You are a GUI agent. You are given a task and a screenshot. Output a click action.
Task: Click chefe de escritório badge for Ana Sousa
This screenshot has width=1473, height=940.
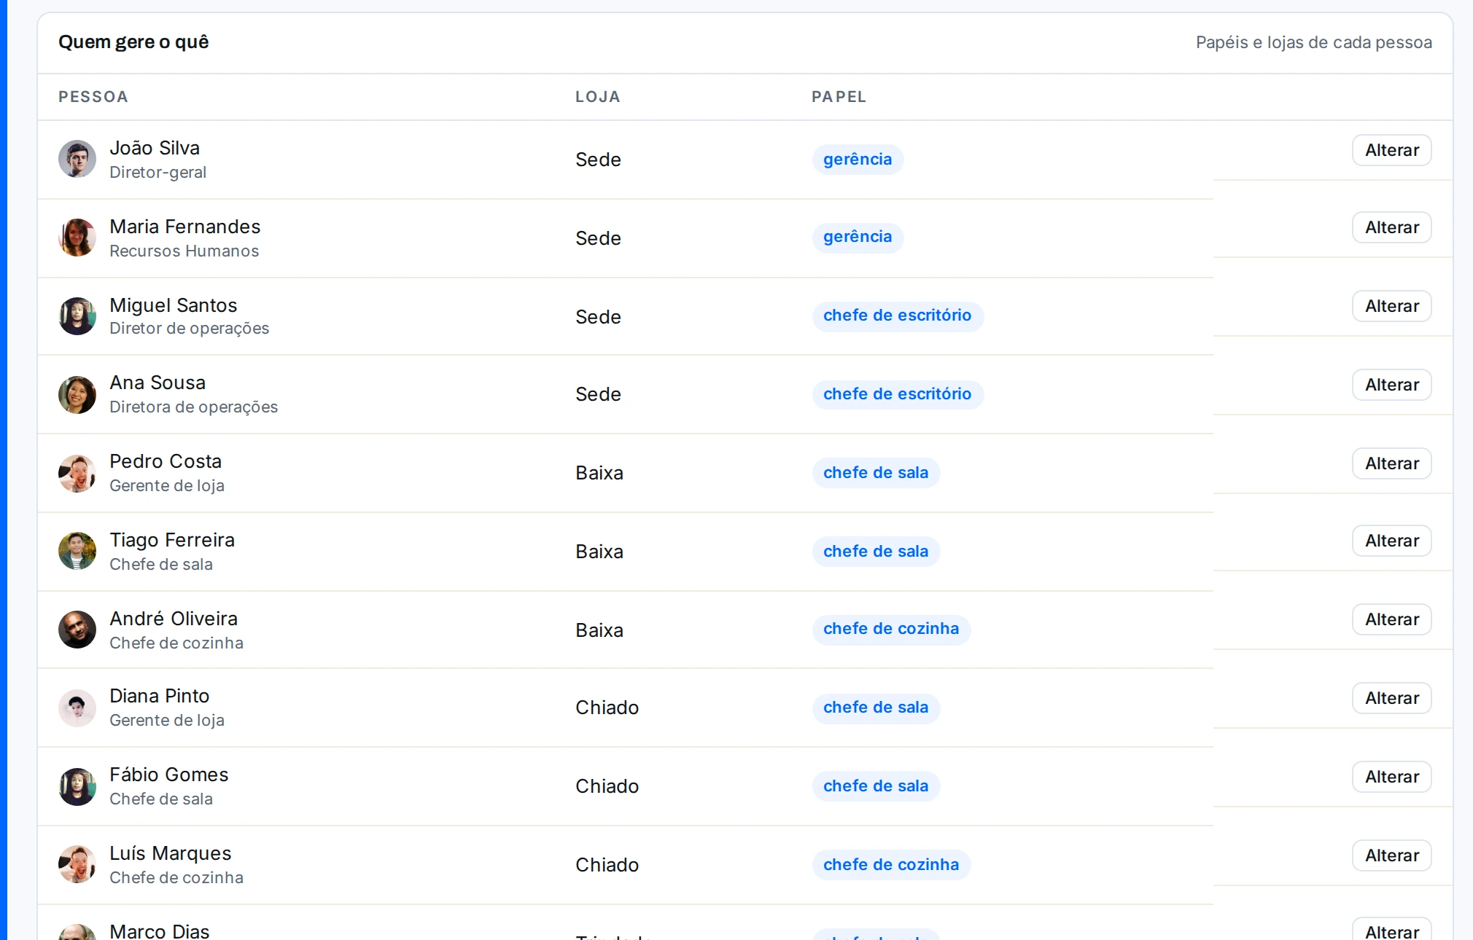point(898,394)
